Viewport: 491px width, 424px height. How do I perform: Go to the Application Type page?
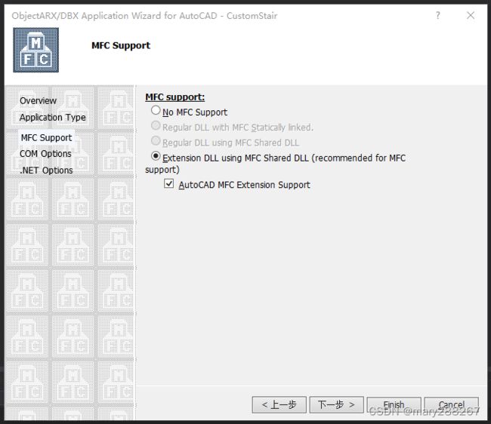coord(53,117)
